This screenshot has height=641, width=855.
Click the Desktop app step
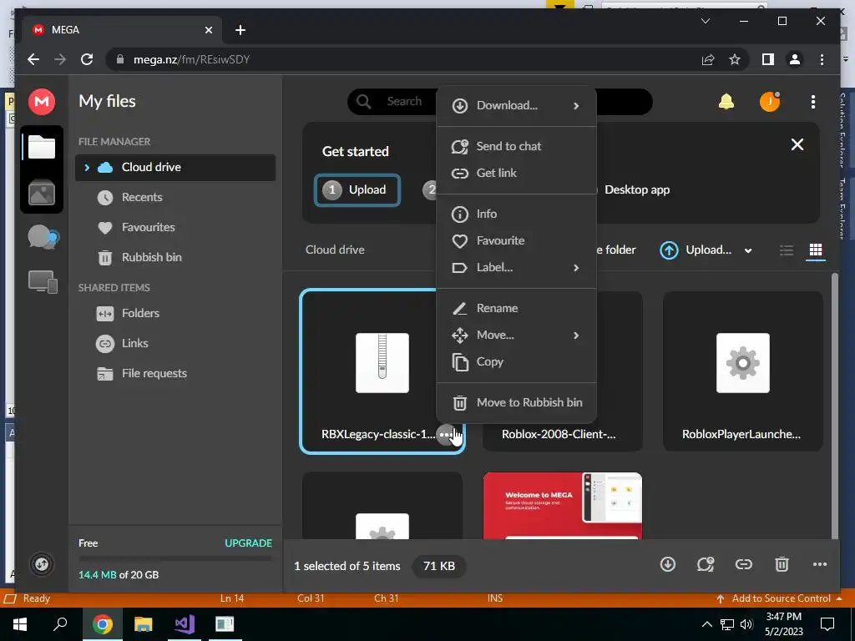coord(637,189)
